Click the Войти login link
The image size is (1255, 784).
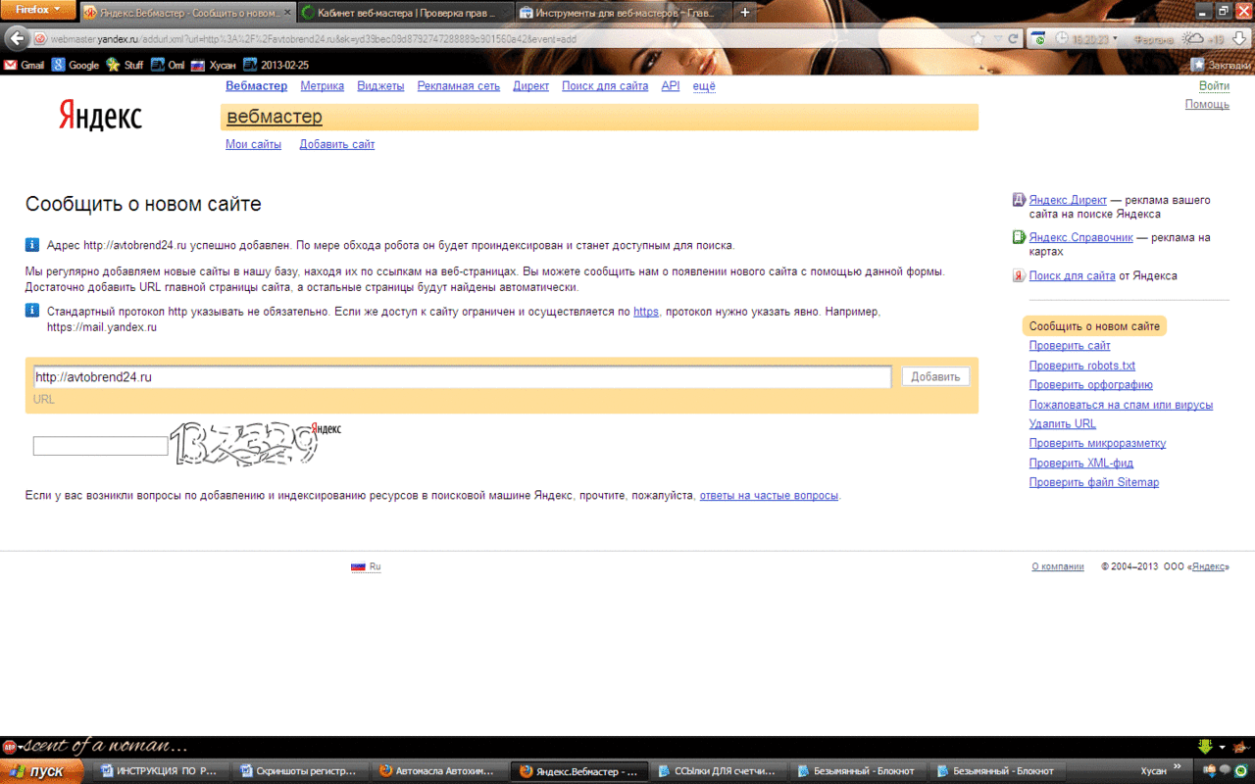tap(1214, 86)
